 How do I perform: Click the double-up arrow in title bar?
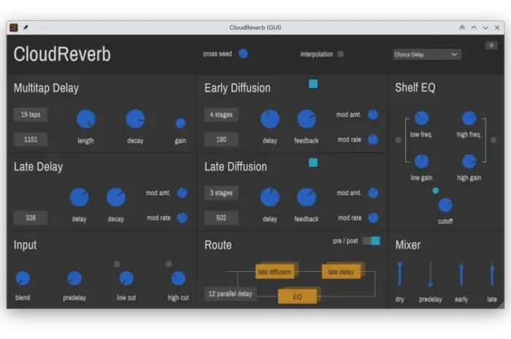(462, 28)
